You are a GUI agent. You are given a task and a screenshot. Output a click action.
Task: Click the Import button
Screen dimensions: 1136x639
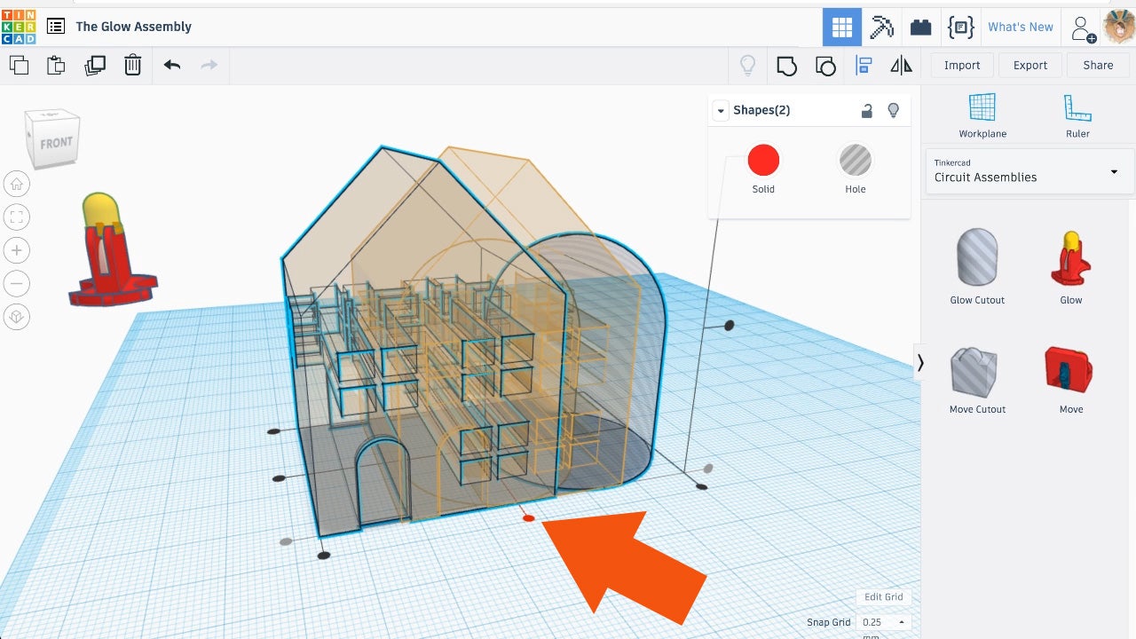[x=962, y=65]
